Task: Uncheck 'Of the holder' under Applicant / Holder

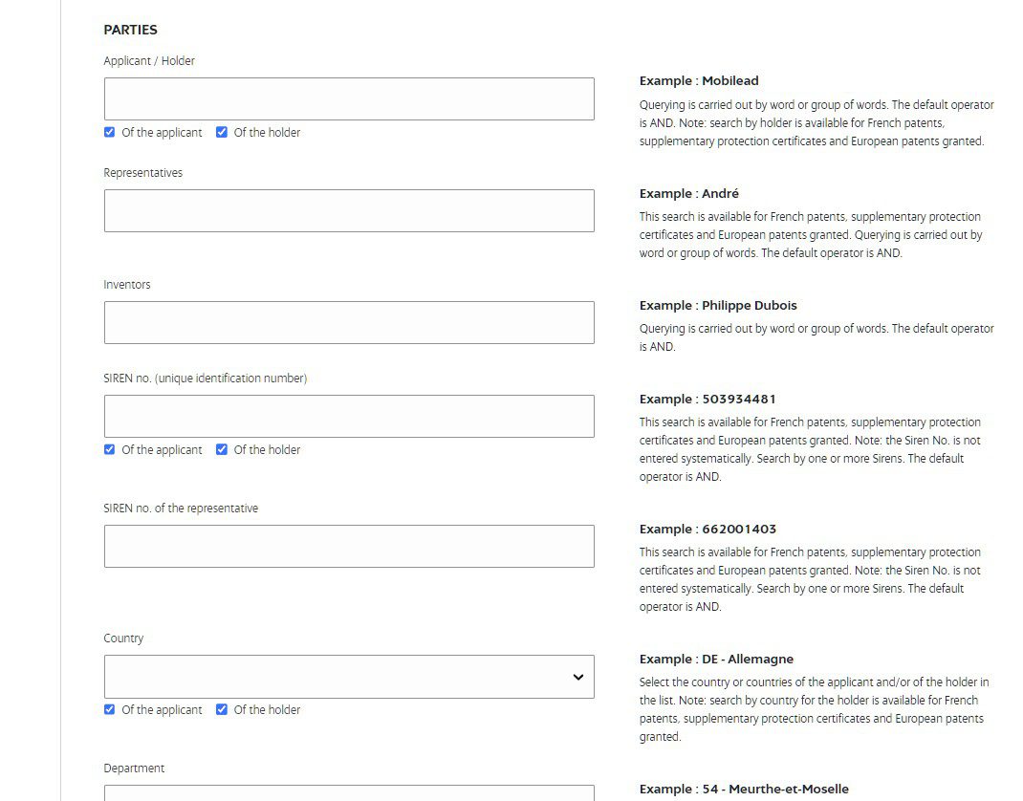Action: pyautogui.click(x=222, y=133)
